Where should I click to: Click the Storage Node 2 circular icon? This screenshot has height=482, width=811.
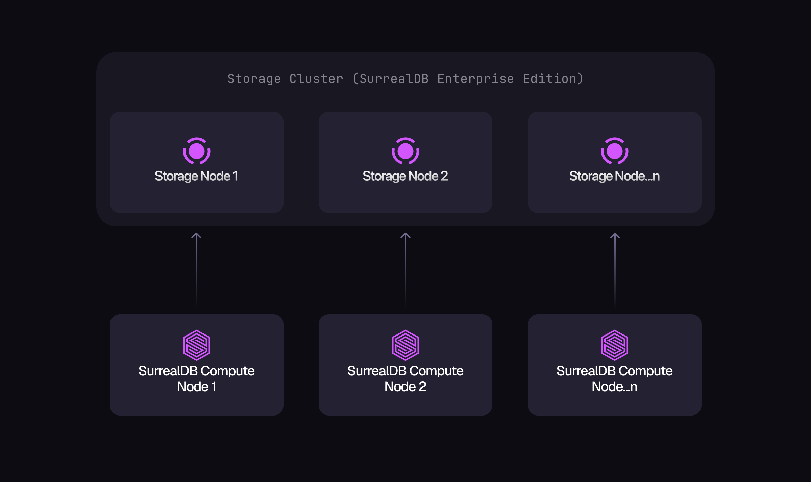tap(405, 151)
